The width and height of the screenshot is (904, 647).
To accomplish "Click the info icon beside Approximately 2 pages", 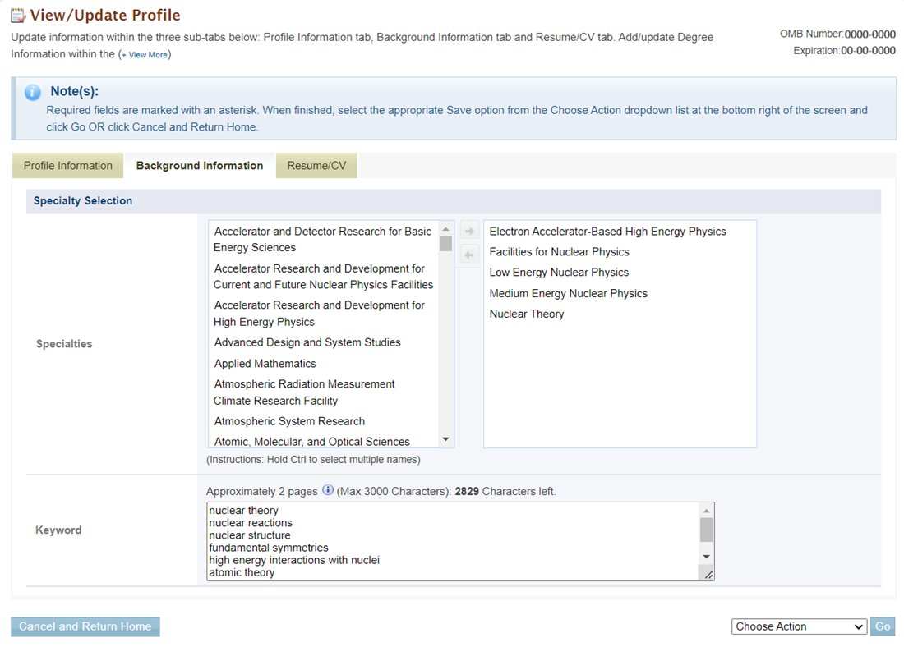I will tap(327, 490).
